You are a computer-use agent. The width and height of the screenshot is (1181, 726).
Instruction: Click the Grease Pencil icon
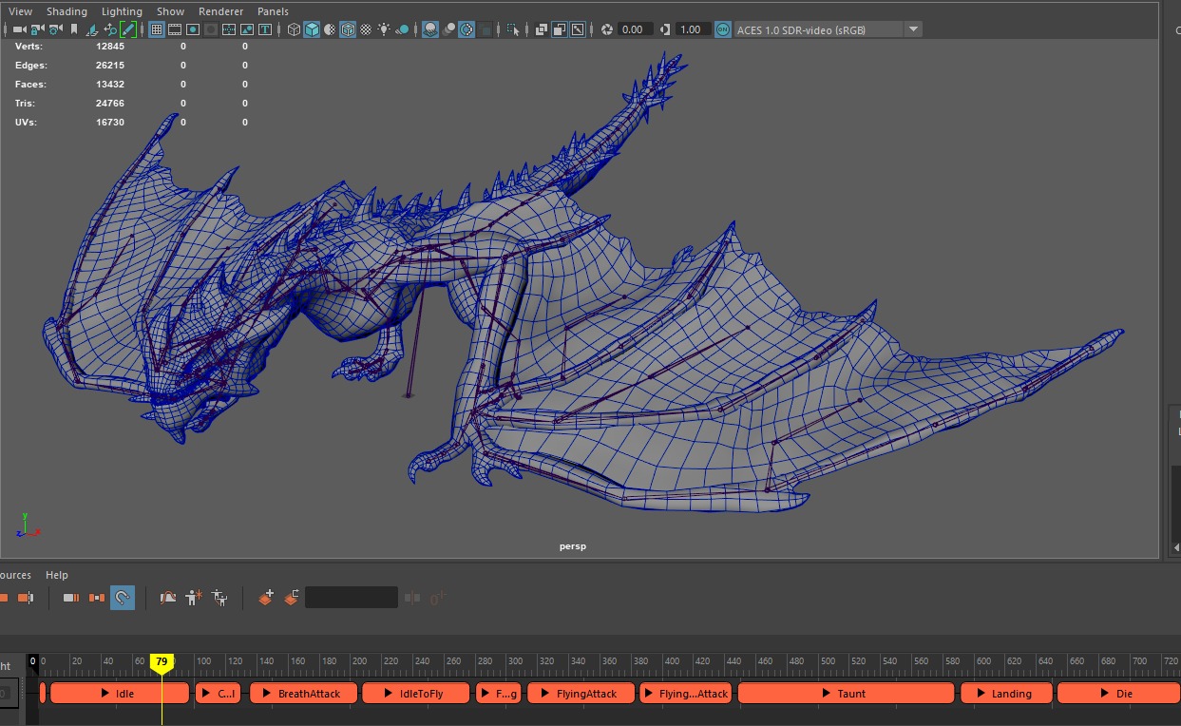(x=127, y=29)
